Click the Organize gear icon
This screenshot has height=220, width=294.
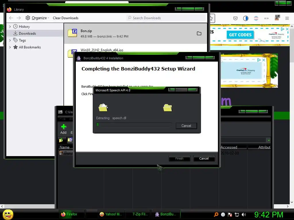tap(28, 18)
